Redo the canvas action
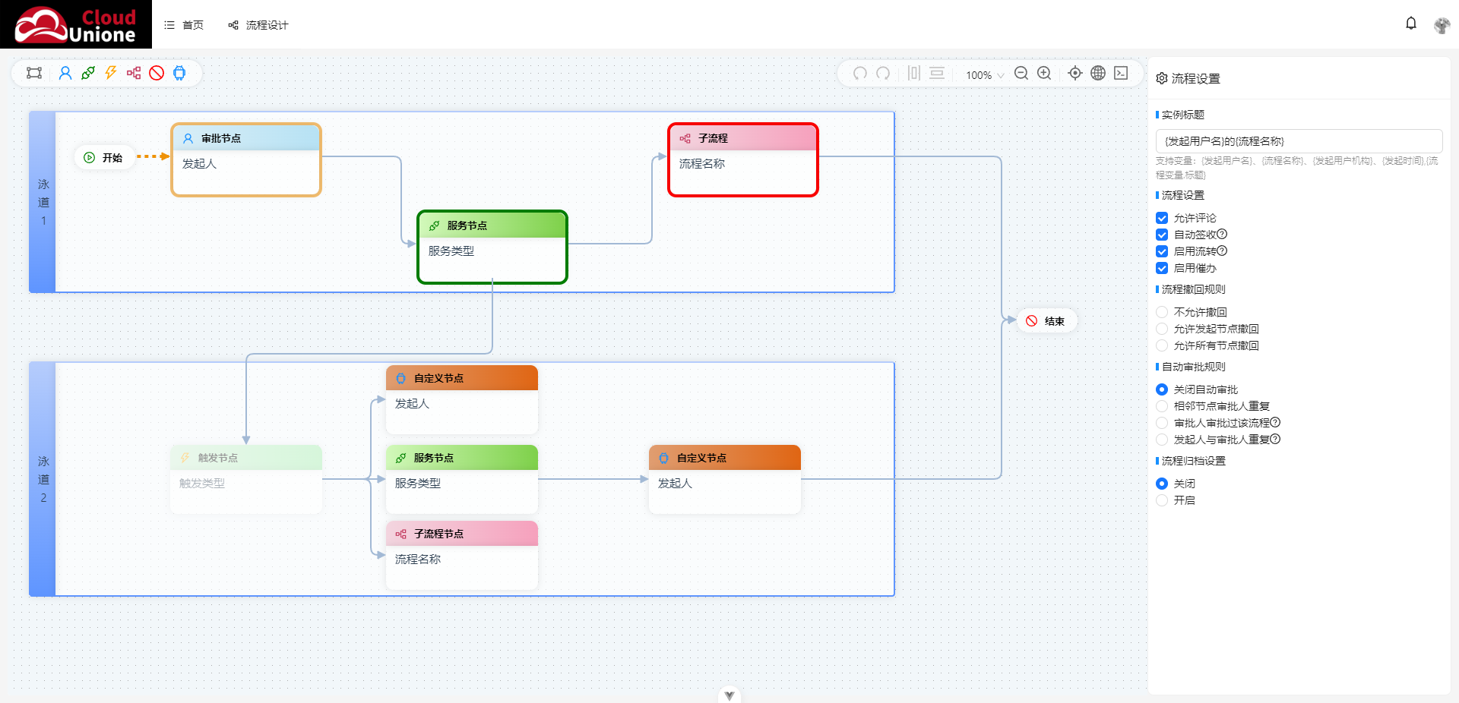The image size is (1459, 703). tap(883, 73)
